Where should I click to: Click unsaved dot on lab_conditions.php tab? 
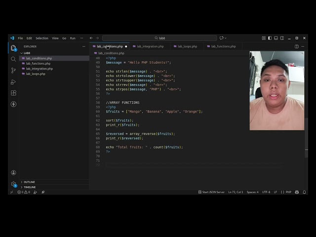tap(126, 46)
